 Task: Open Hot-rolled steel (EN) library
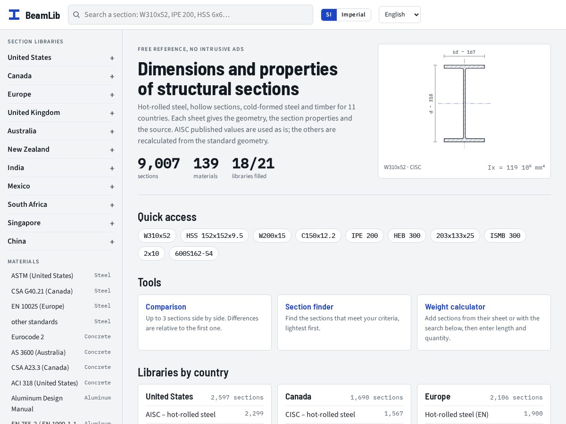point(484,415)
